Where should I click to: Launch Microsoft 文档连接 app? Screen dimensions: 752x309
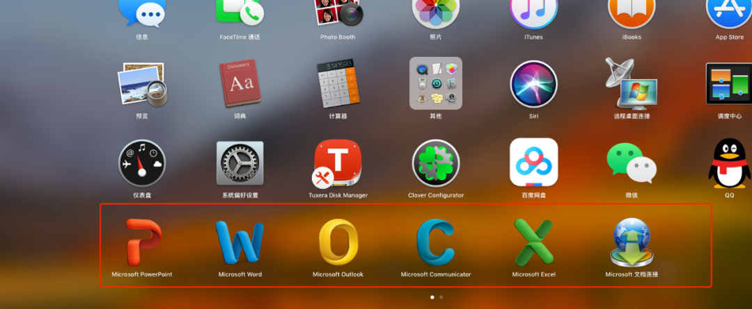[632, 242]
